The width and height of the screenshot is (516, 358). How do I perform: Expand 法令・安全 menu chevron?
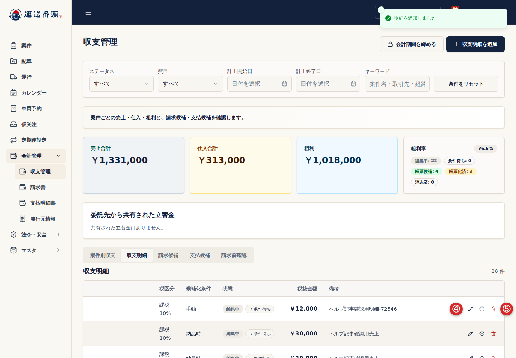pos(58,234)
